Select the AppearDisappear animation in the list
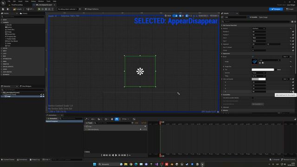The width and height of the screenshot is (297, 167). [x=64, y=122]
